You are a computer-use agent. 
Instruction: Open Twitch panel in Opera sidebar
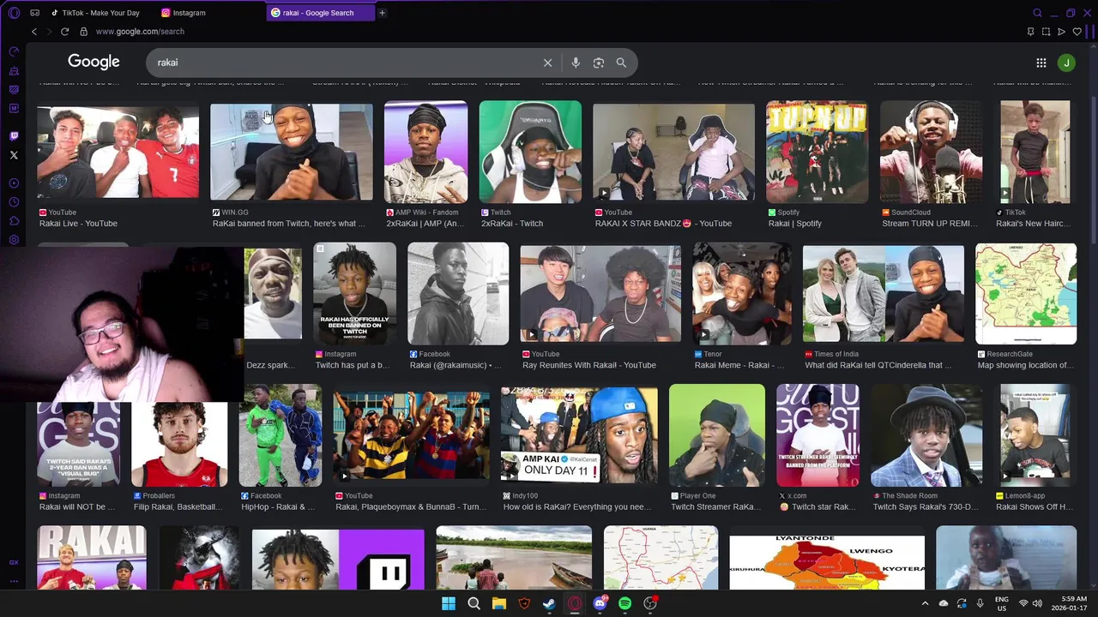pyautogui.click(x=14, y=136)
